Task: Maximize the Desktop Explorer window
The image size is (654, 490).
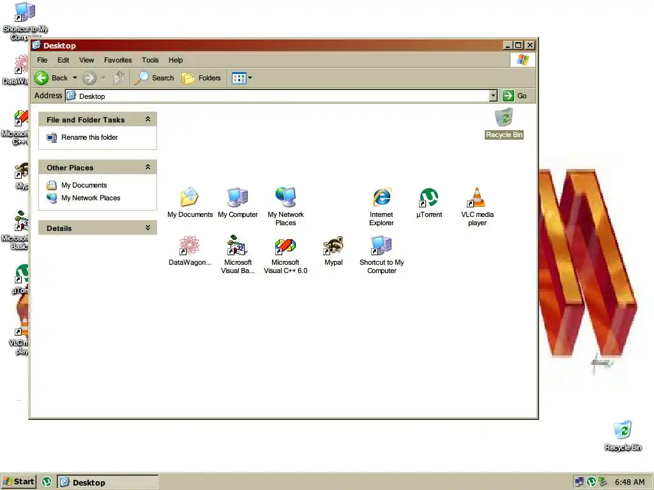Action: [x=519, y=45]
